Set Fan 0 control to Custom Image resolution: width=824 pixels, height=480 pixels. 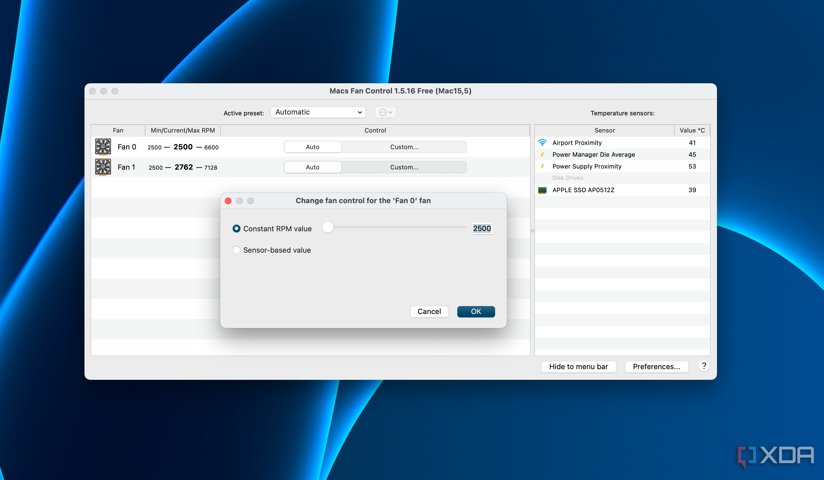point(404,147)
